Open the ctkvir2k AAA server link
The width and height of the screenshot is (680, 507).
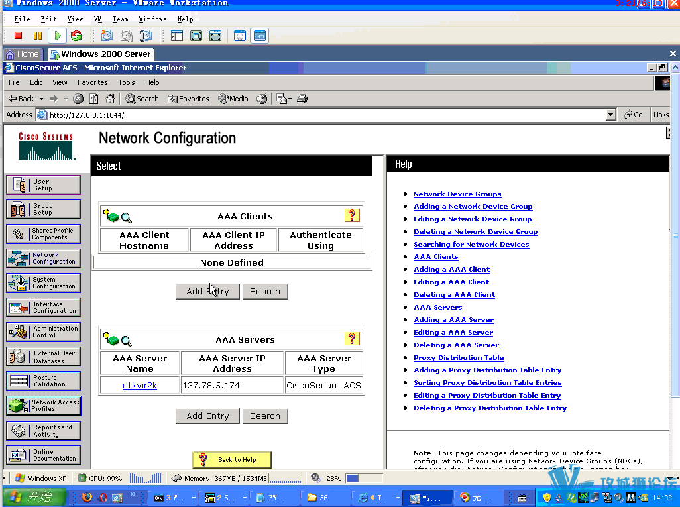point(140,385)
